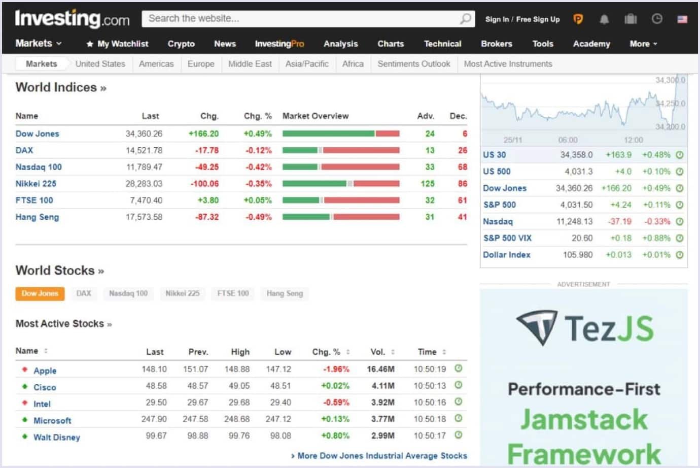This screenshot has height=468, width=700.
Task: Open the Technical menu item
Action: coord(443,44)
